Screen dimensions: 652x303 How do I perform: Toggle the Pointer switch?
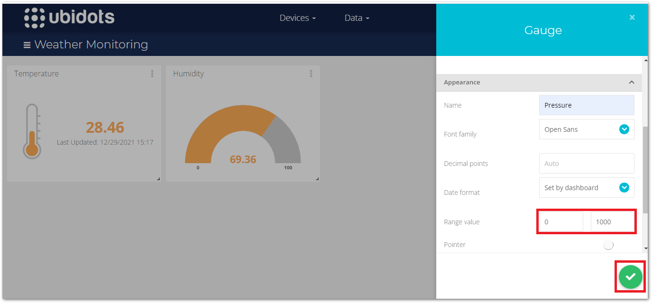(609, 245)
